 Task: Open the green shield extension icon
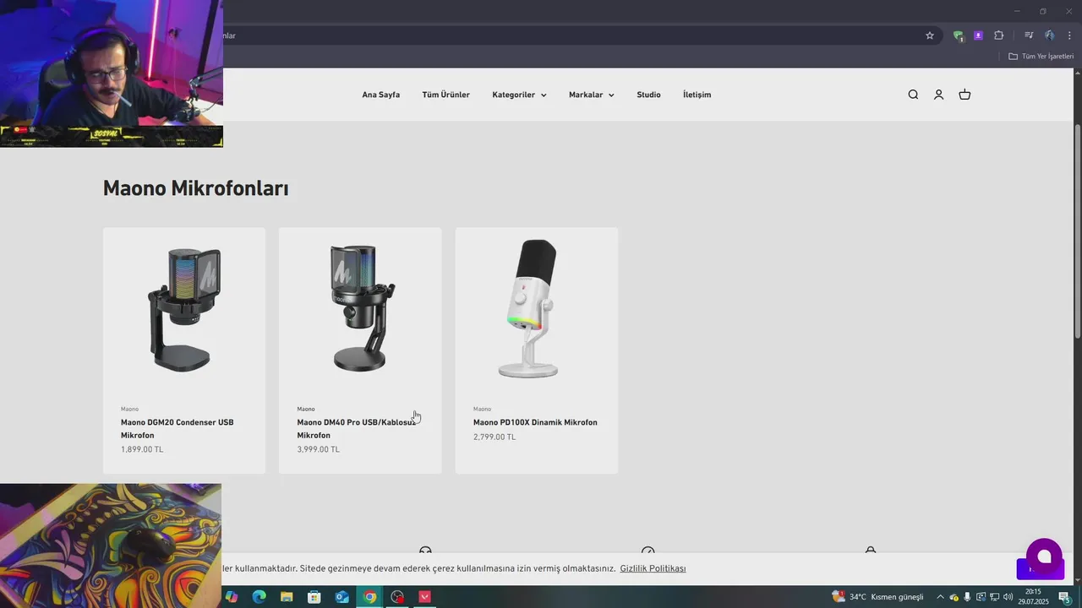(x=958, y=35)
